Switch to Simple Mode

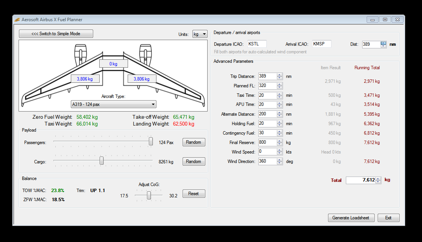coord(56,34)
